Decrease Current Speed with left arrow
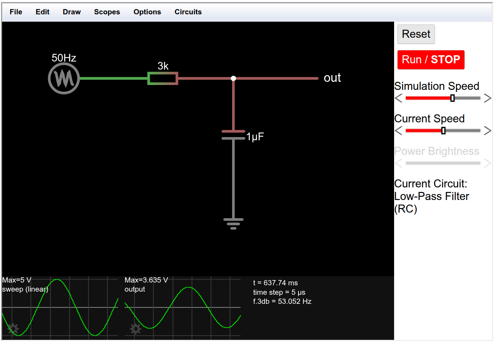Screen dimensions: 497x343 399,131
